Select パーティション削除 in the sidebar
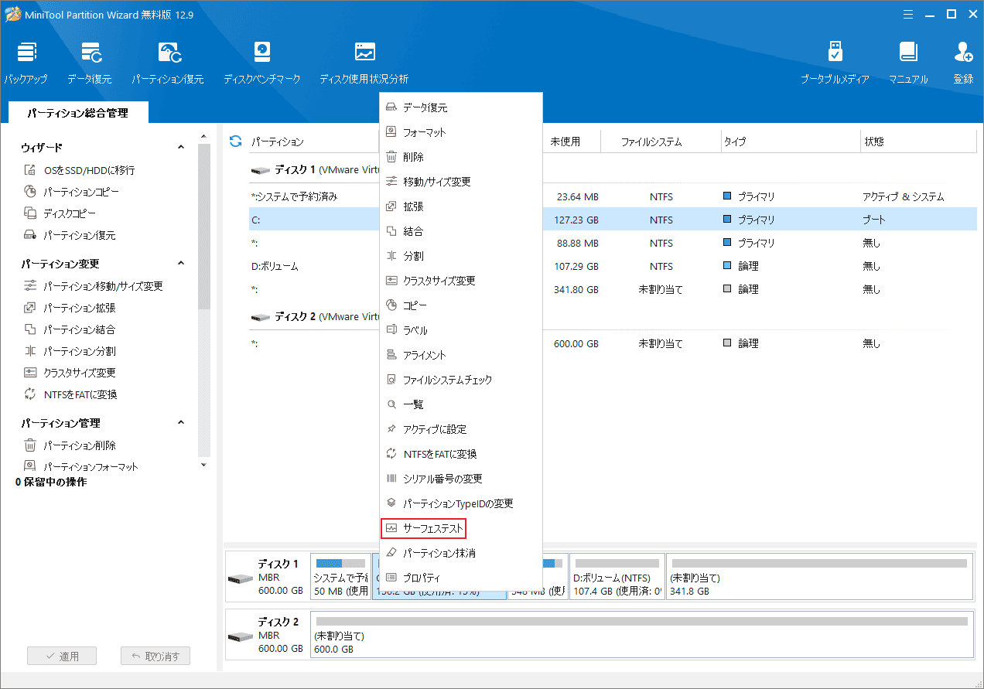The image size is (984, 689). [70, 445]
